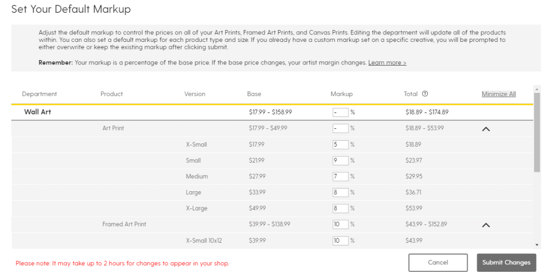
Task: Edit the Large art print markup field
Action: 340,192
